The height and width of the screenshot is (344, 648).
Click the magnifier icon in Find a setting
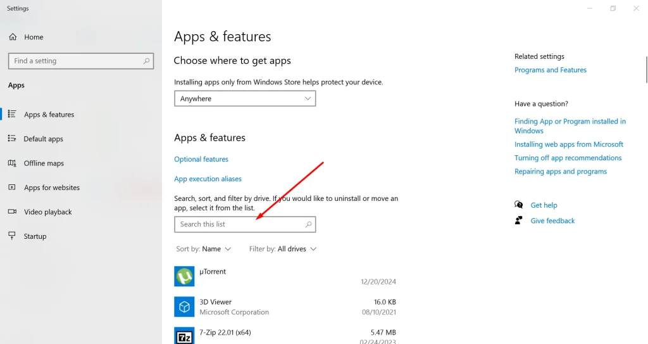point(146,61)
